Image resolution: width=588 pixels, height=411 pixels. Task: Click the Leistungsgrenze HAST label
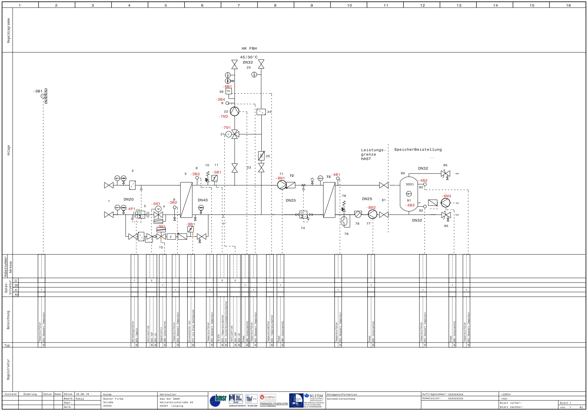pos(373,154)
